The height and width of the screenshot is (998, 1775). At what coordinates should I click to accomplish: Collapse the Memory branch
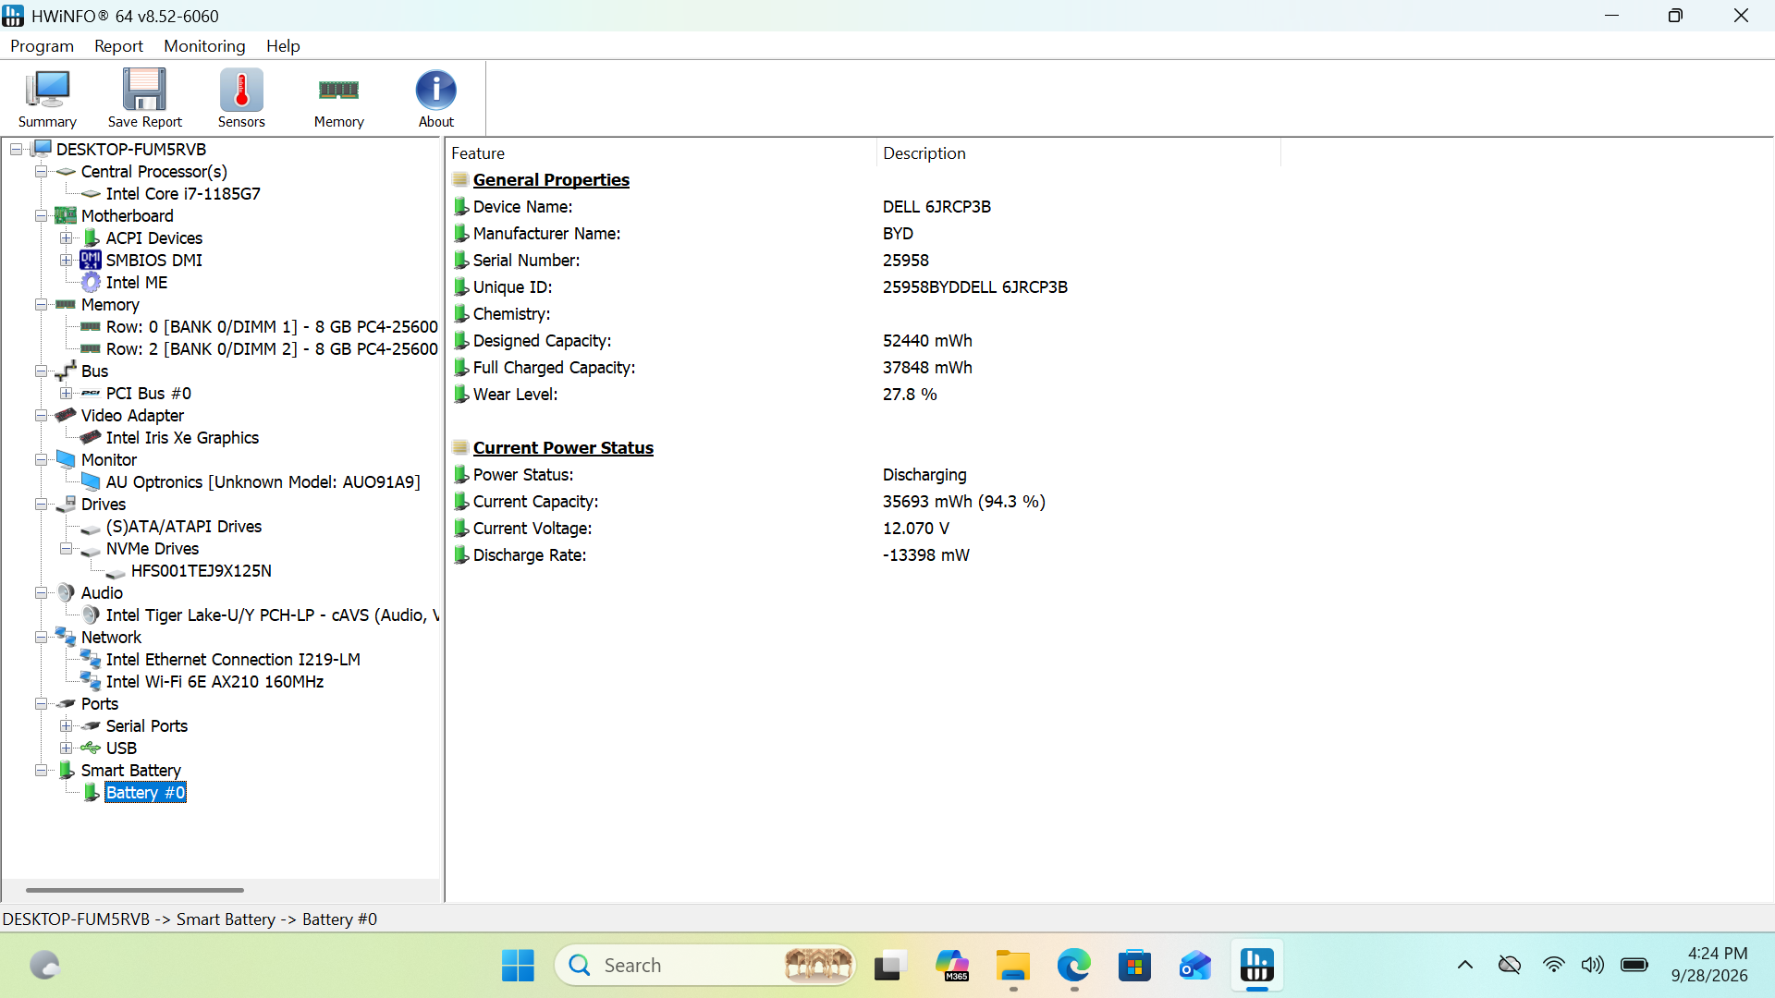pyautogui.click(x=41, y=305)
